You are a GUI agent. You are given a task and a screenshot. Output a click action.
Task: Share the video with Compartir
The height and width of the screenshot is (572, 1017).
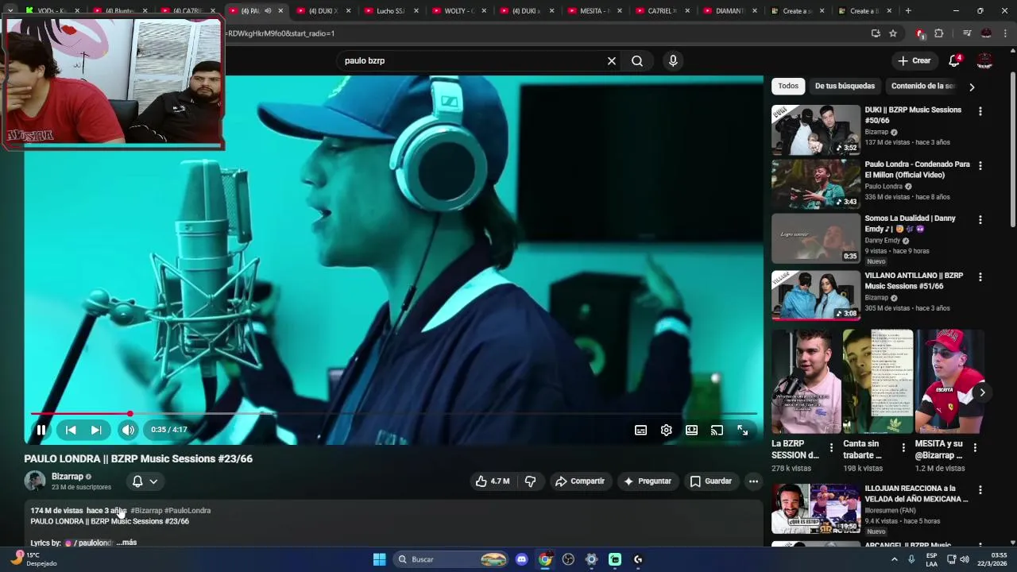coord(580,481)
